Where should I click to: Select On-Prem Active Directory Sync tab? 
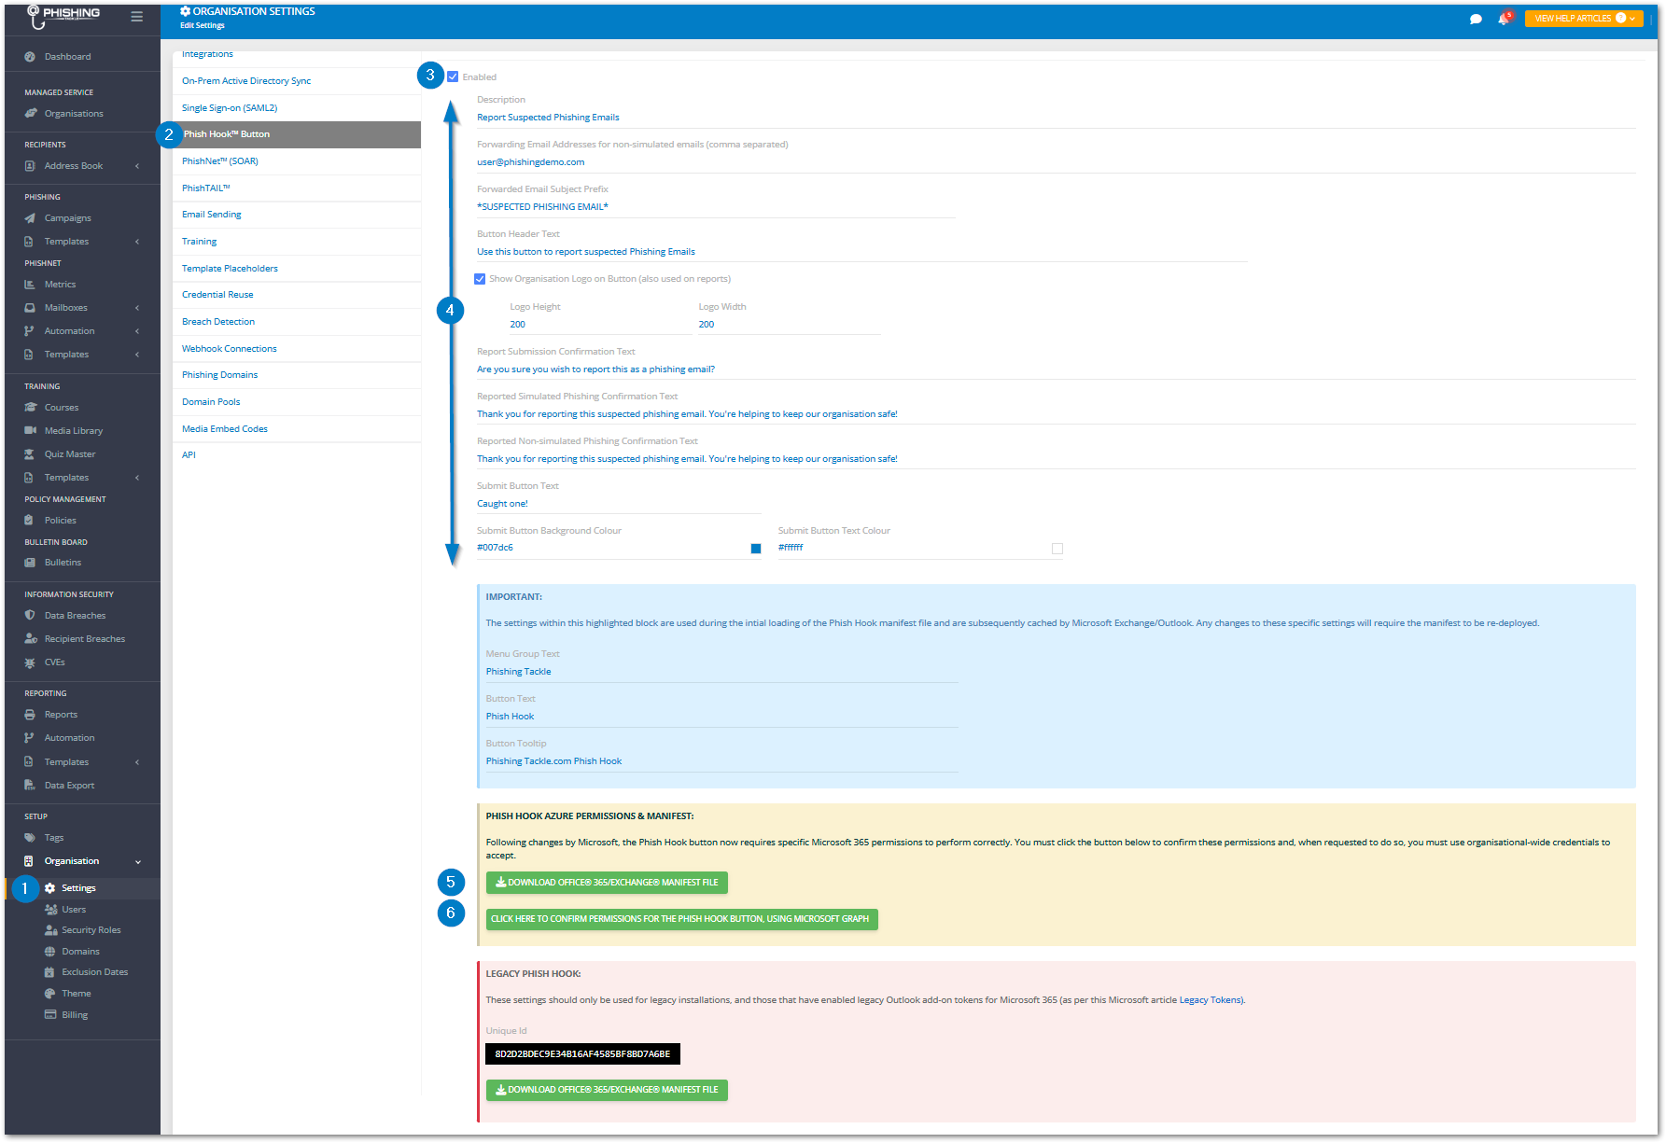tap(297, 81)
